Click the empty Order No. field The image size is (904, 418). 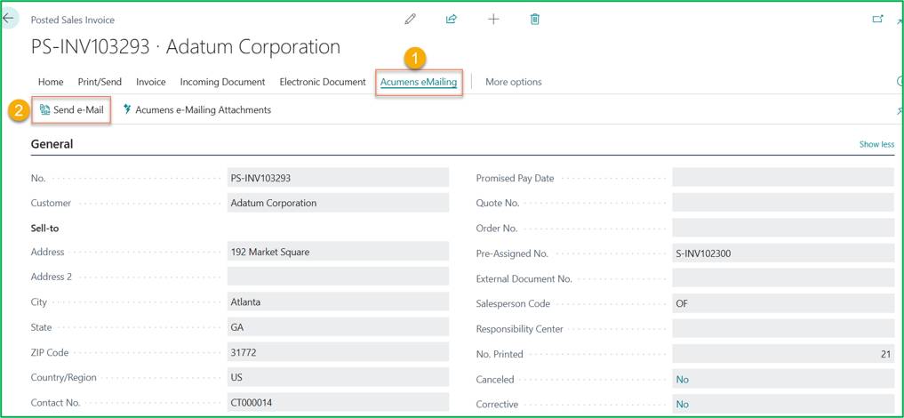783,228
